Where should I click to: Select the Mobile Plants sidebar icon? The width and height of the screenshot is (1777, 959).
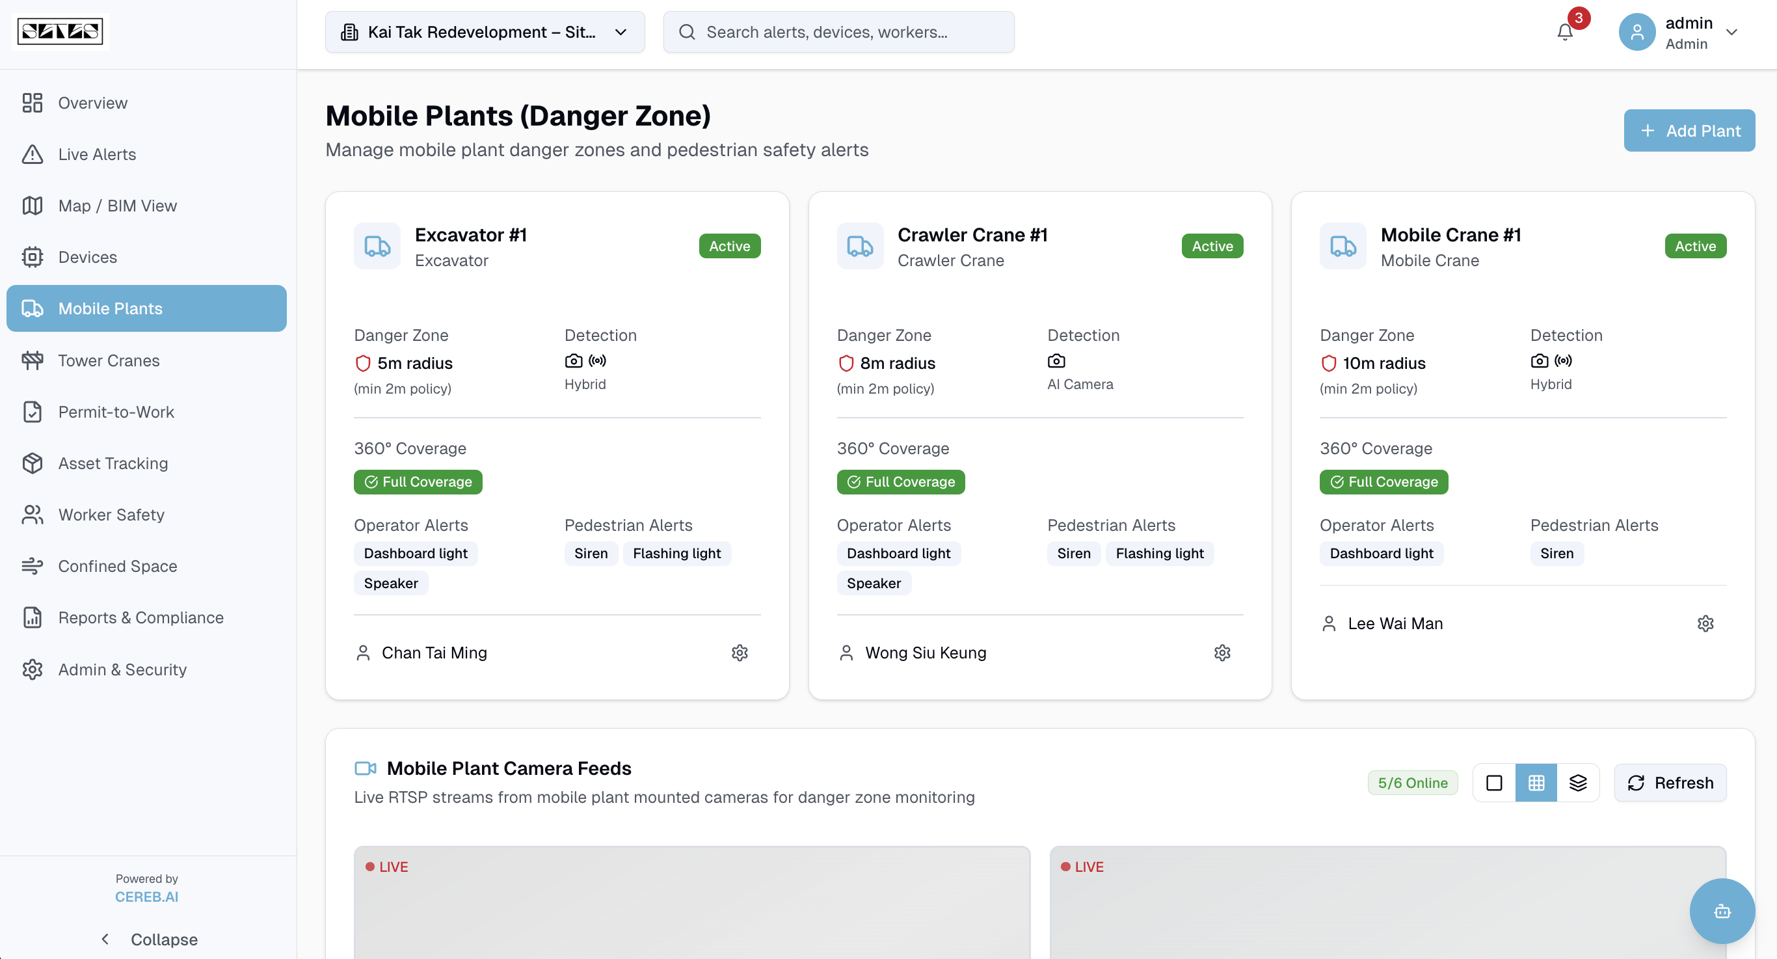click(x=33, y=308)
